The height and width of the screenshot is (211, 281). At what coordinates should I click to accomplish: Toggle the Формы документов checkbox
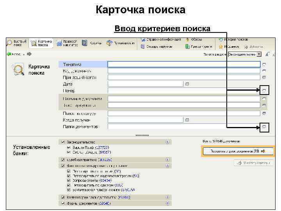click(63, 204)
